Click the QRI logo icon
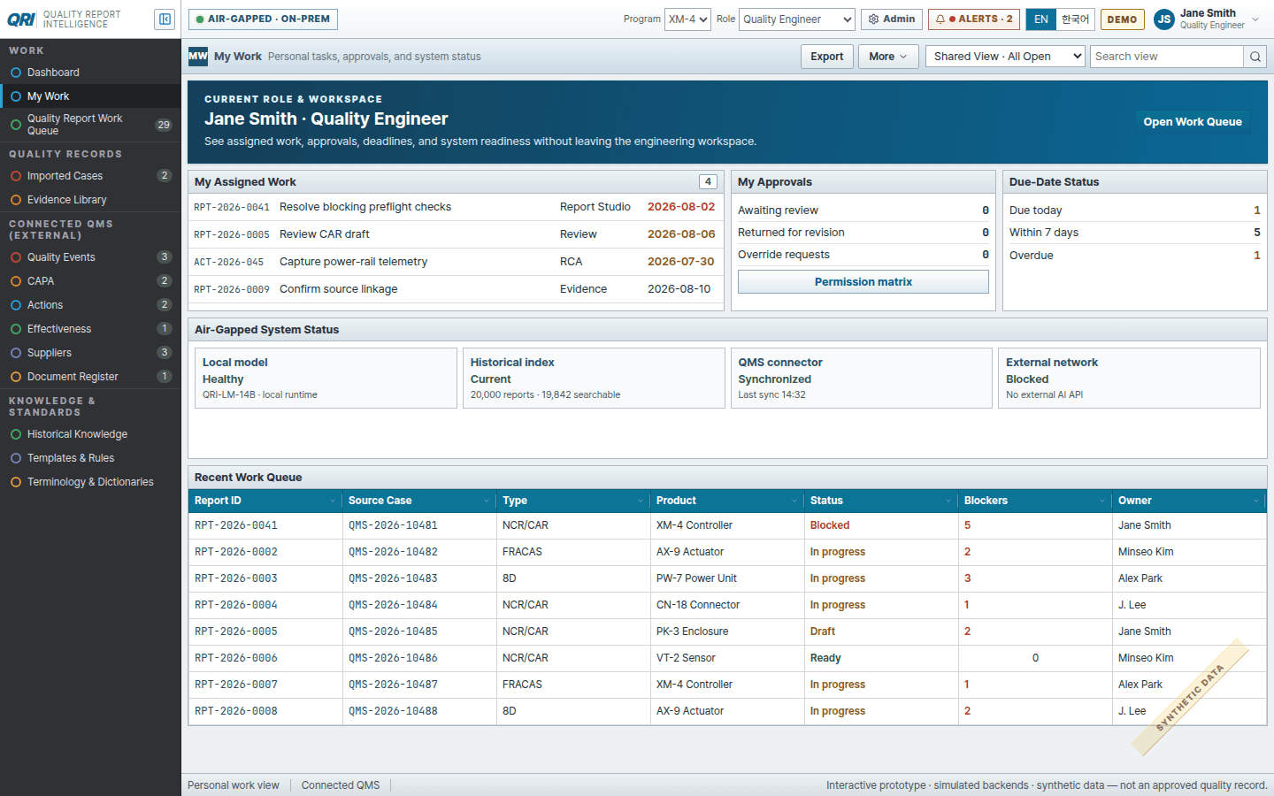 click(22, 19)
